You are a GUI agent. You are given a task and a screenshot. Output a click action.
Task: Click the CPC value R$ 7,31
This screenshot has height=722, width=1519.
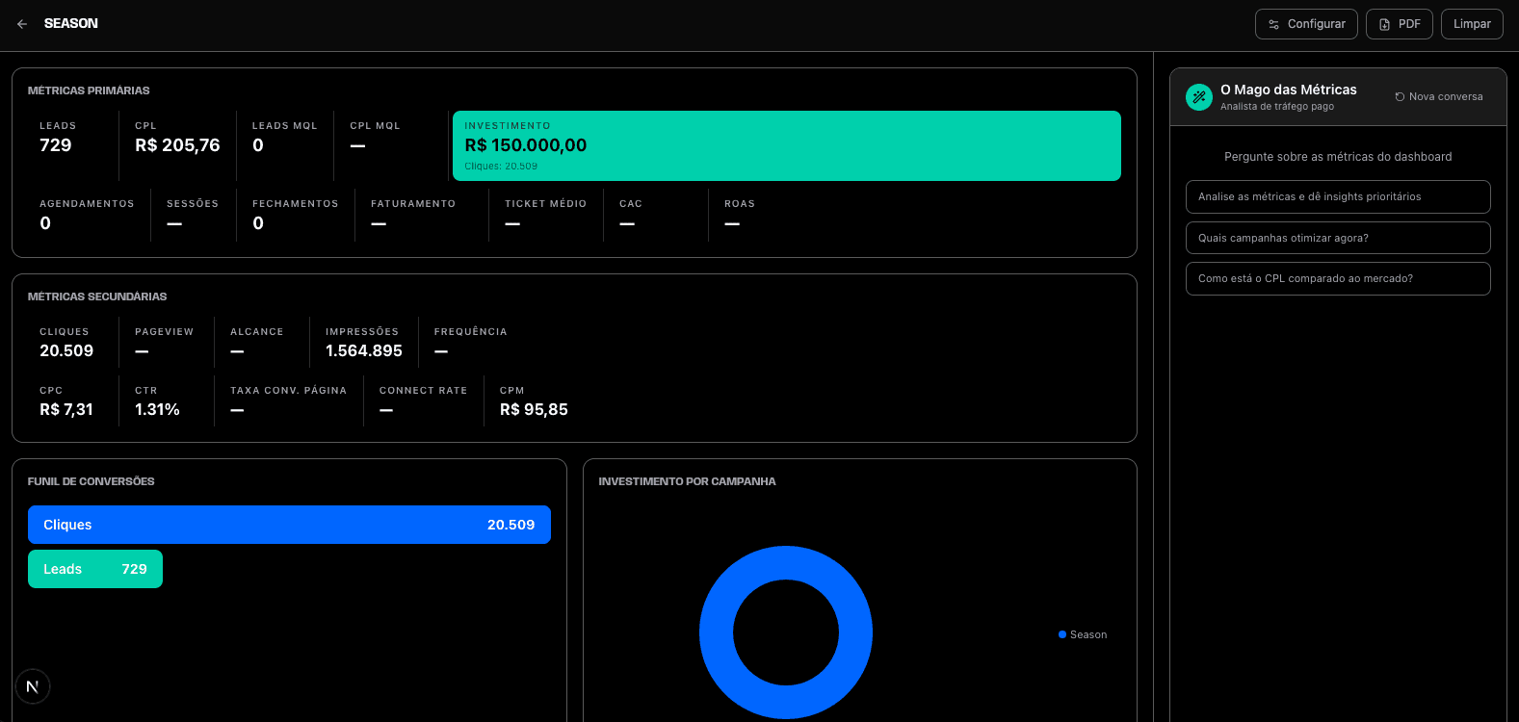tap(66, 410)
